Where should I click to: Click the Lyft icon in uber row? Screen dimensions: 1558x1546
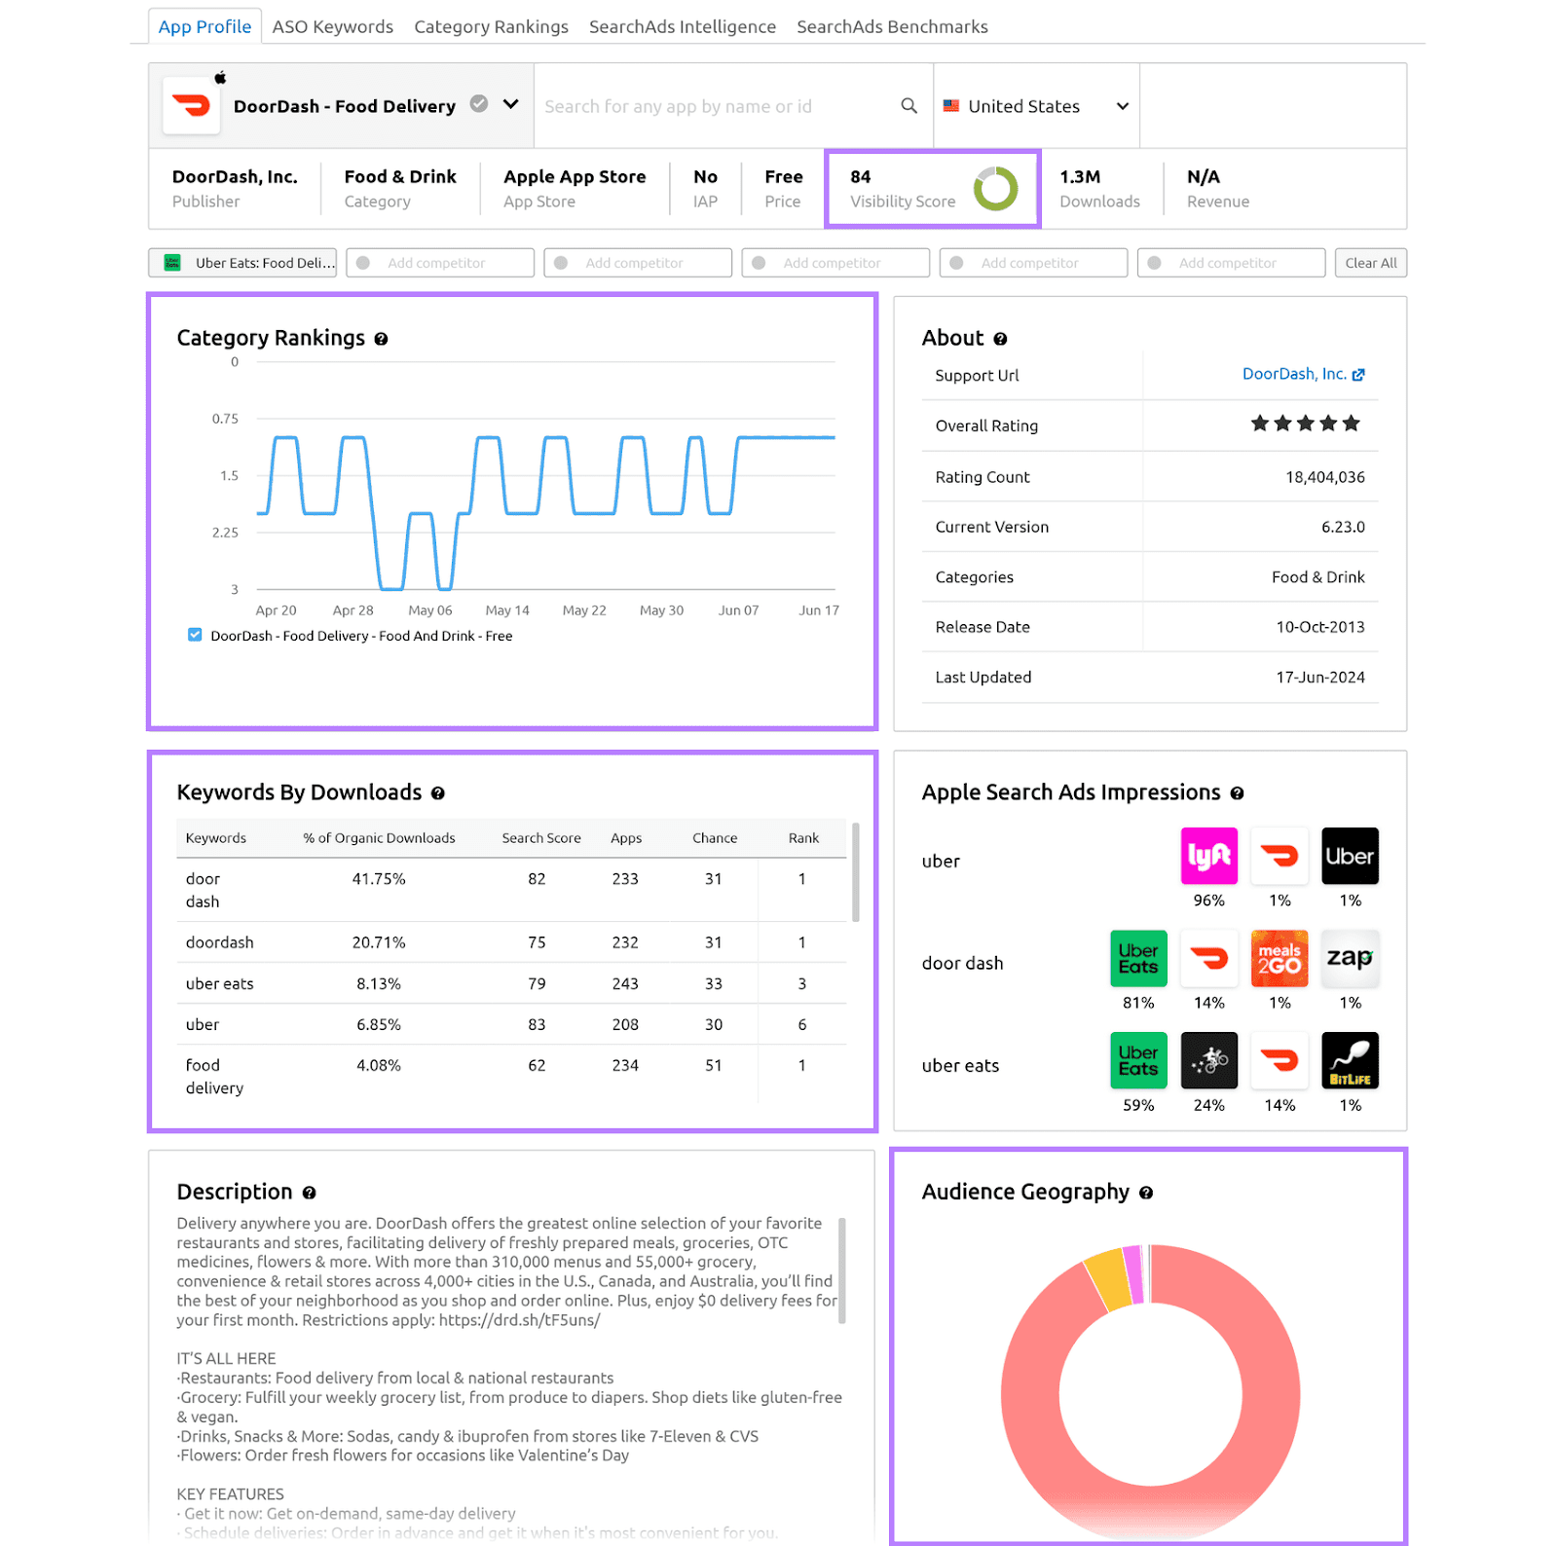pos(1208,856)
